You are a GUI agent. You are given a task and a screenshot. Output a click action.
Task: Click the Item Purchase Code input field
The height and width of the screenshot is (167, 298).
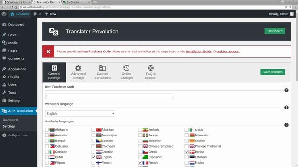coord(109,96)
